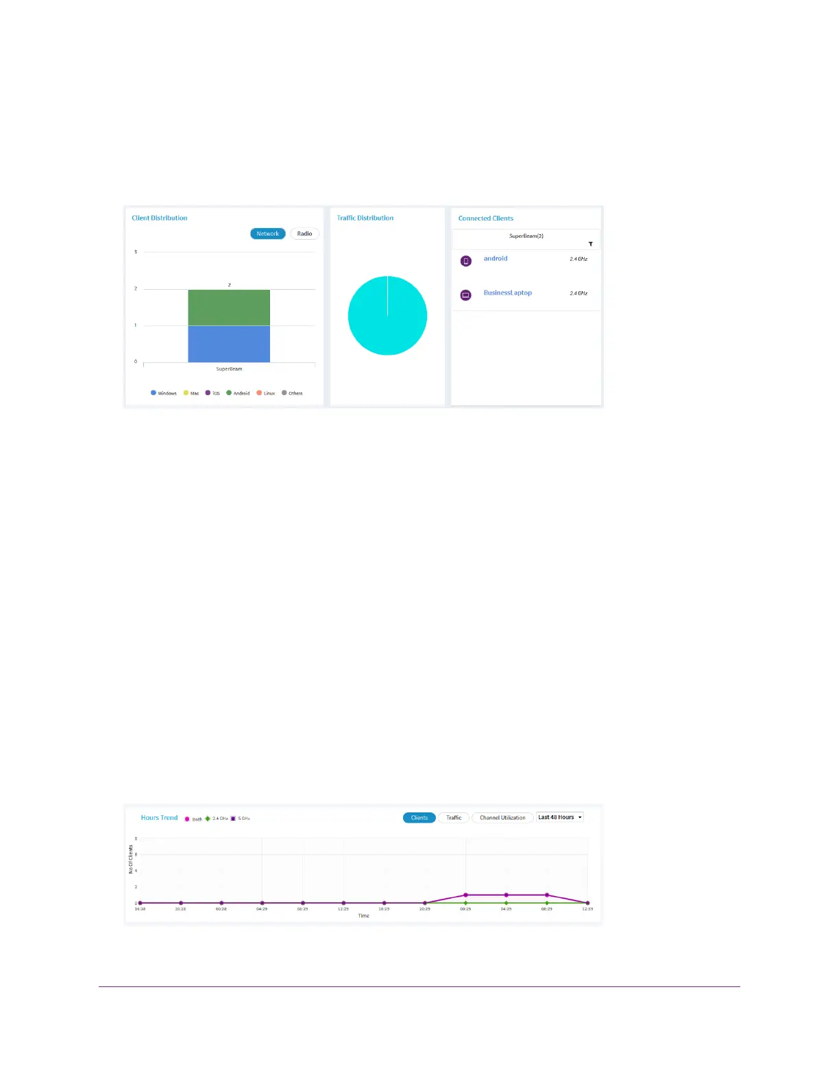Switch Client Distribution to Radio view
The image size is (839, 1085).
304,234
